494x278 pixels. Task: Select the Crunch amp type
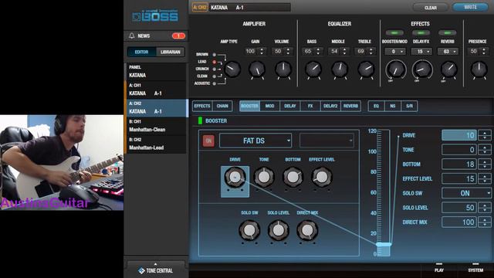[215, 69]
